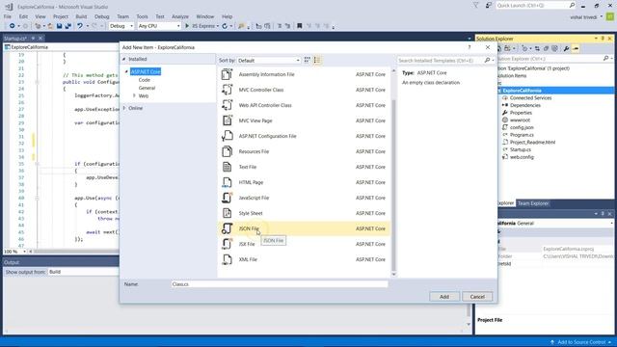The width and height of the screenshot is (617, 347).
Task: Select the Startup.cs editor tab
Action: [x=15, y=39]
